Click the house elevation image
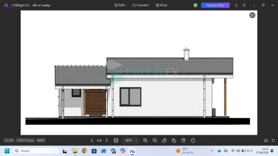 click(x=139, y=73)
